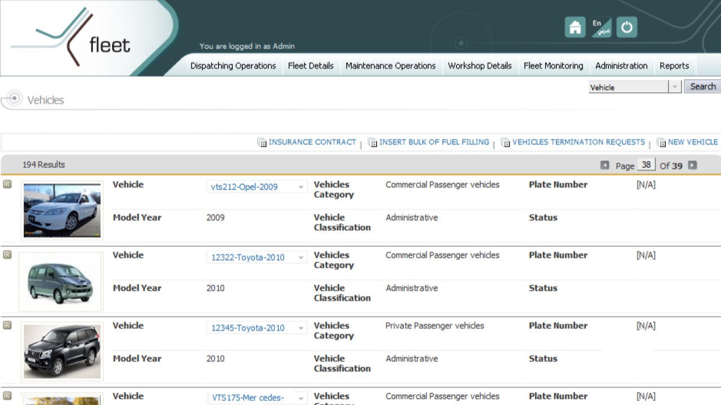
Task: Click the page number field showing 38
Action: click(646, 165)
